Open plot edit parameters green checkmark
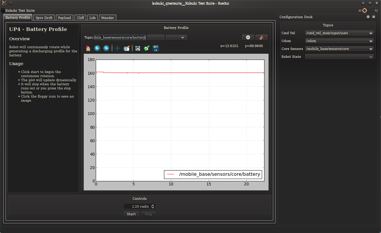This screenshot has height=233, width=381. pos(147,48)
